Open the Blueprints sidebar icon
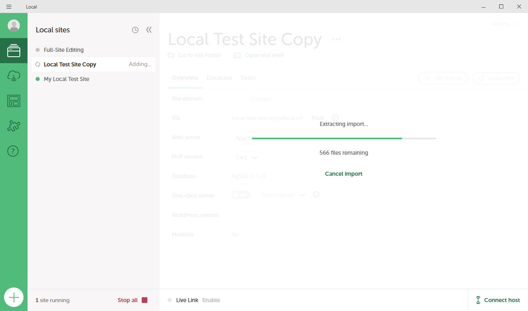 click(x=14, y=101)
